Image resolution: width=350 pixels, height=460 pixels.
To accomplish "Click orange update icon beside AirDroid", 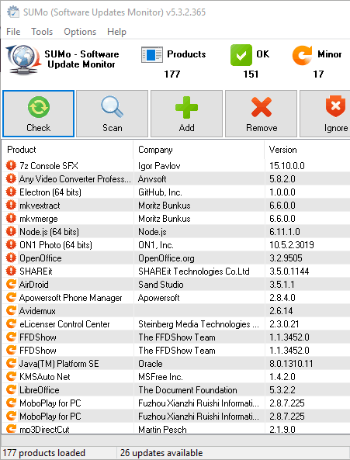I will point(11,284).
